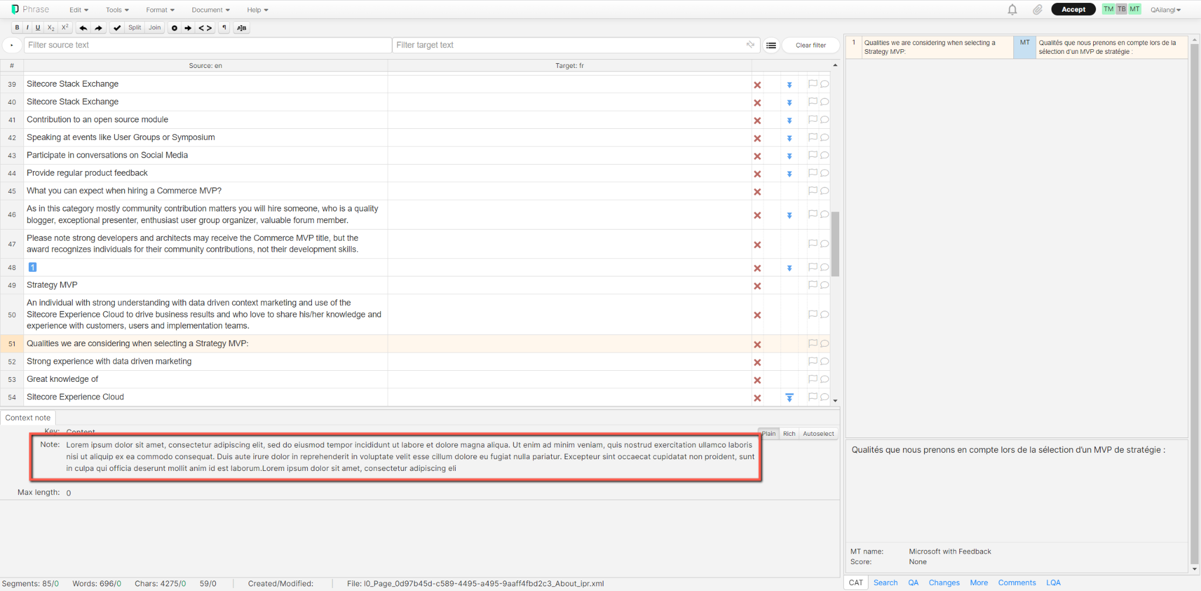The image size is (1201, 591).
Task: Switch to the CAT tab
Action: [856, 583]
